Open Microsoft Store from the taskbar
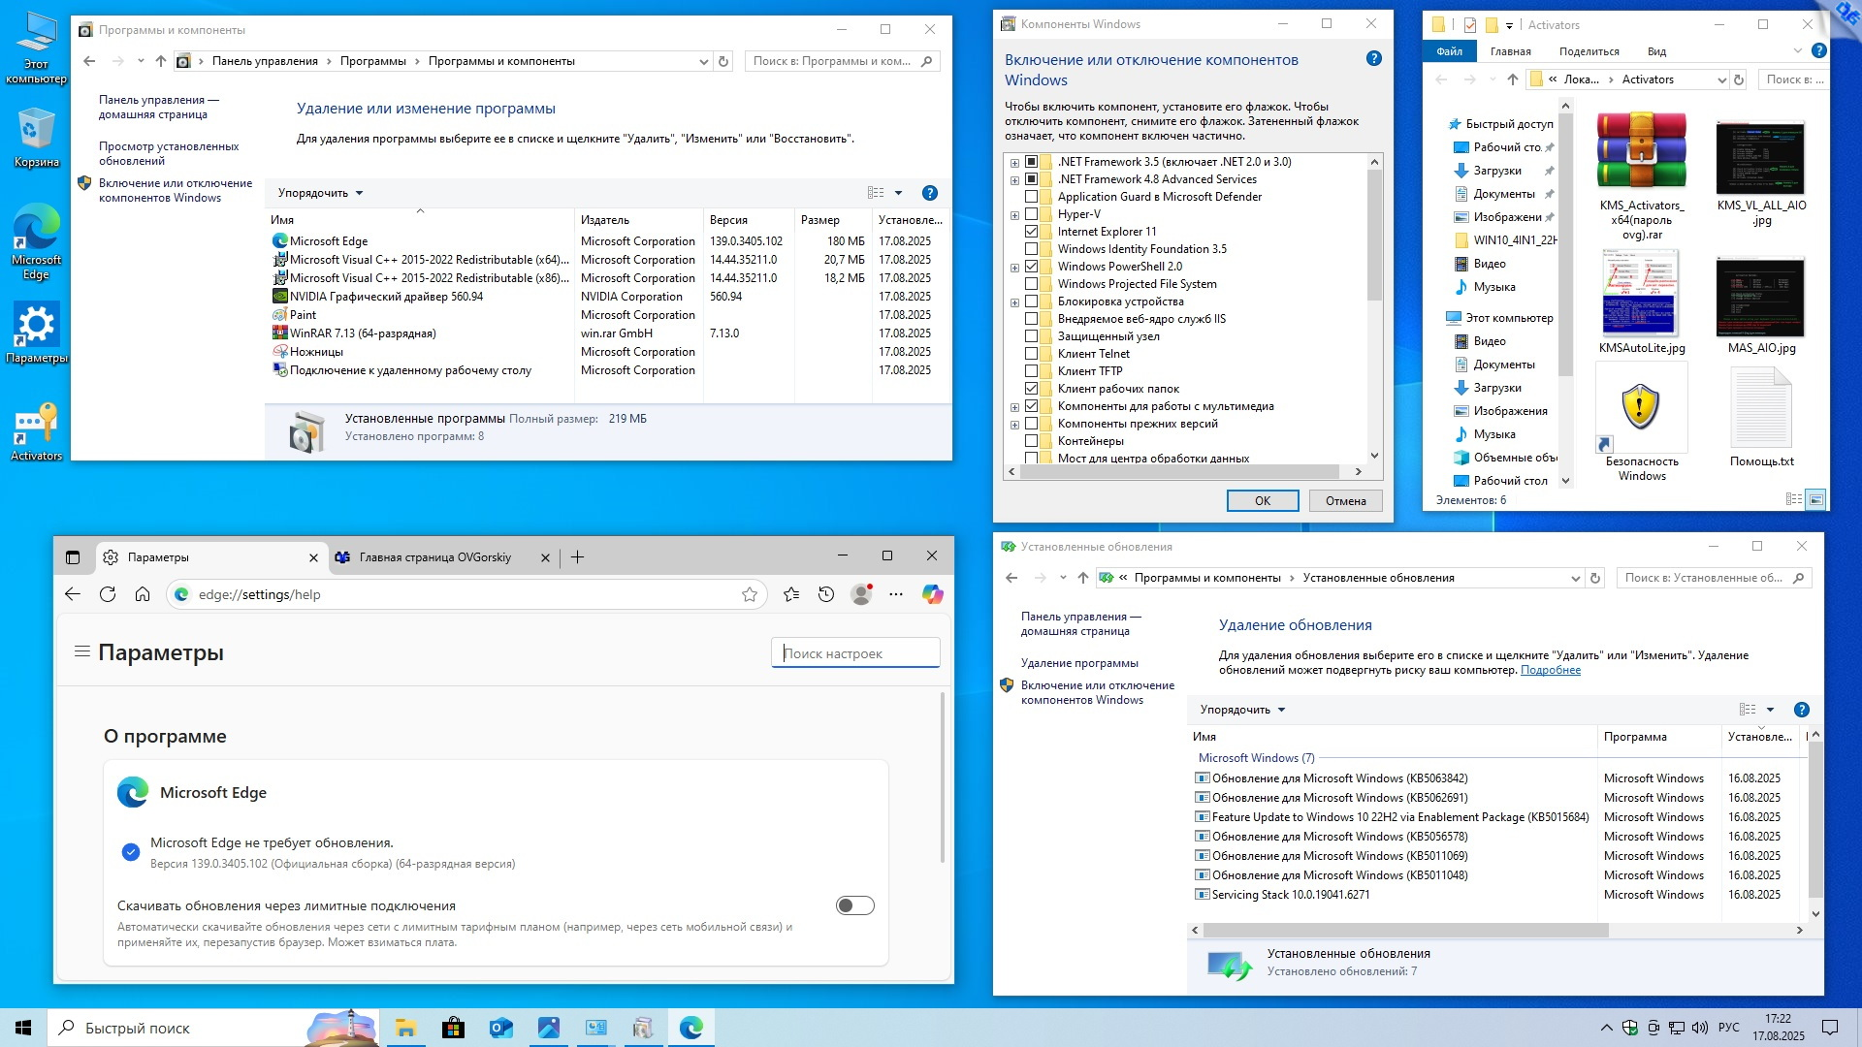This screenshot has width=1862, height=1047. click(453, 1028)
